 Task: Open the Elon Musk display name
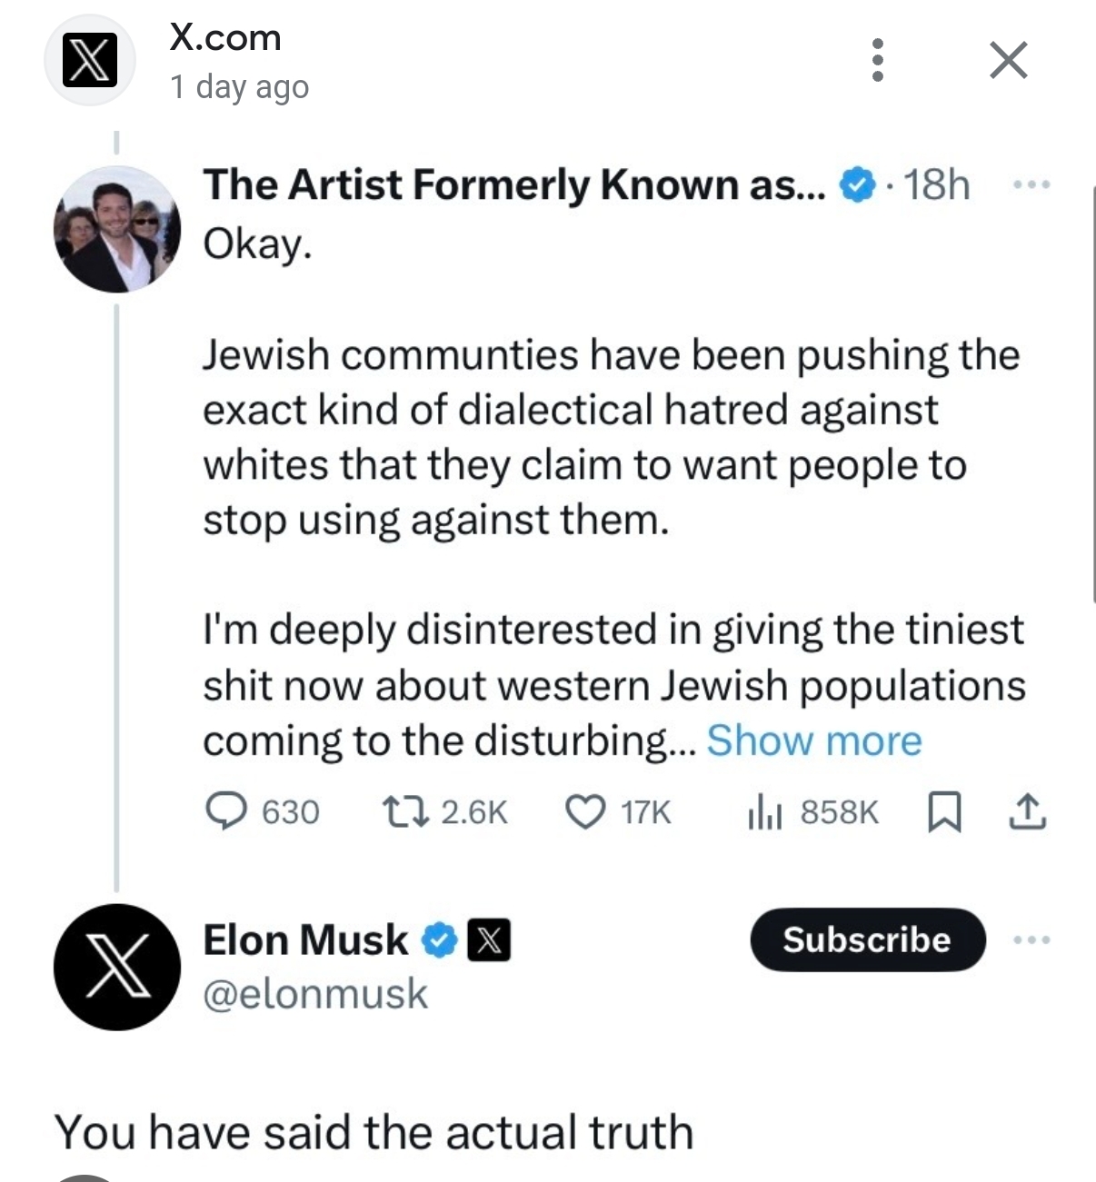coord(305,939)
